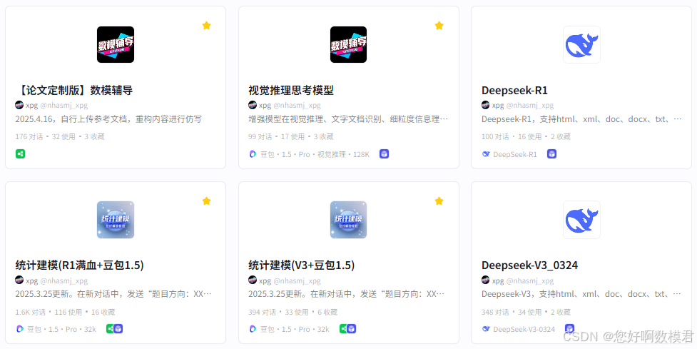Image resolution: width=697 pixels, height=349 pixels.
Task: Click the 'DeepSeek-V3-0324' model label text
Action: [x=524, y=330]
